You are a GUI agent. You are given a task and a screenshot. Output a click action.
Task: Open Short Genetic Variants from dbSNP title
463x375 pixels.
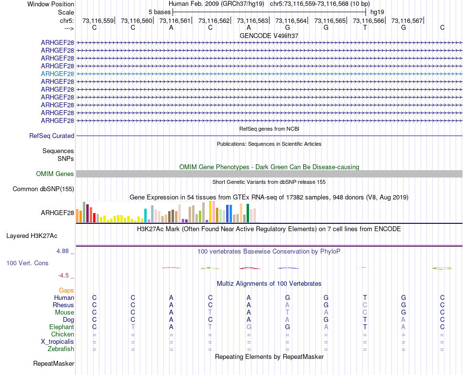pyautogui.click(x=269, y=182)
